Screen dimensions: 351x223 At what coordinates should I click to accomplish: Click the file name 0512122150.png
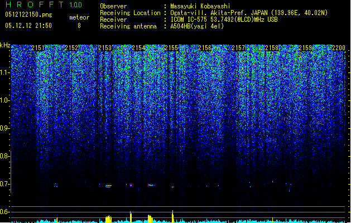point(28,14)
